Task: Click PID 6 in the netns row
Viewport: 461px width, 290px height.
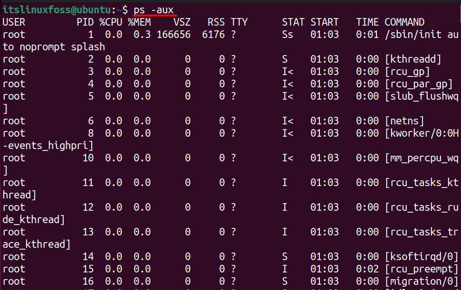Action: 91,121
